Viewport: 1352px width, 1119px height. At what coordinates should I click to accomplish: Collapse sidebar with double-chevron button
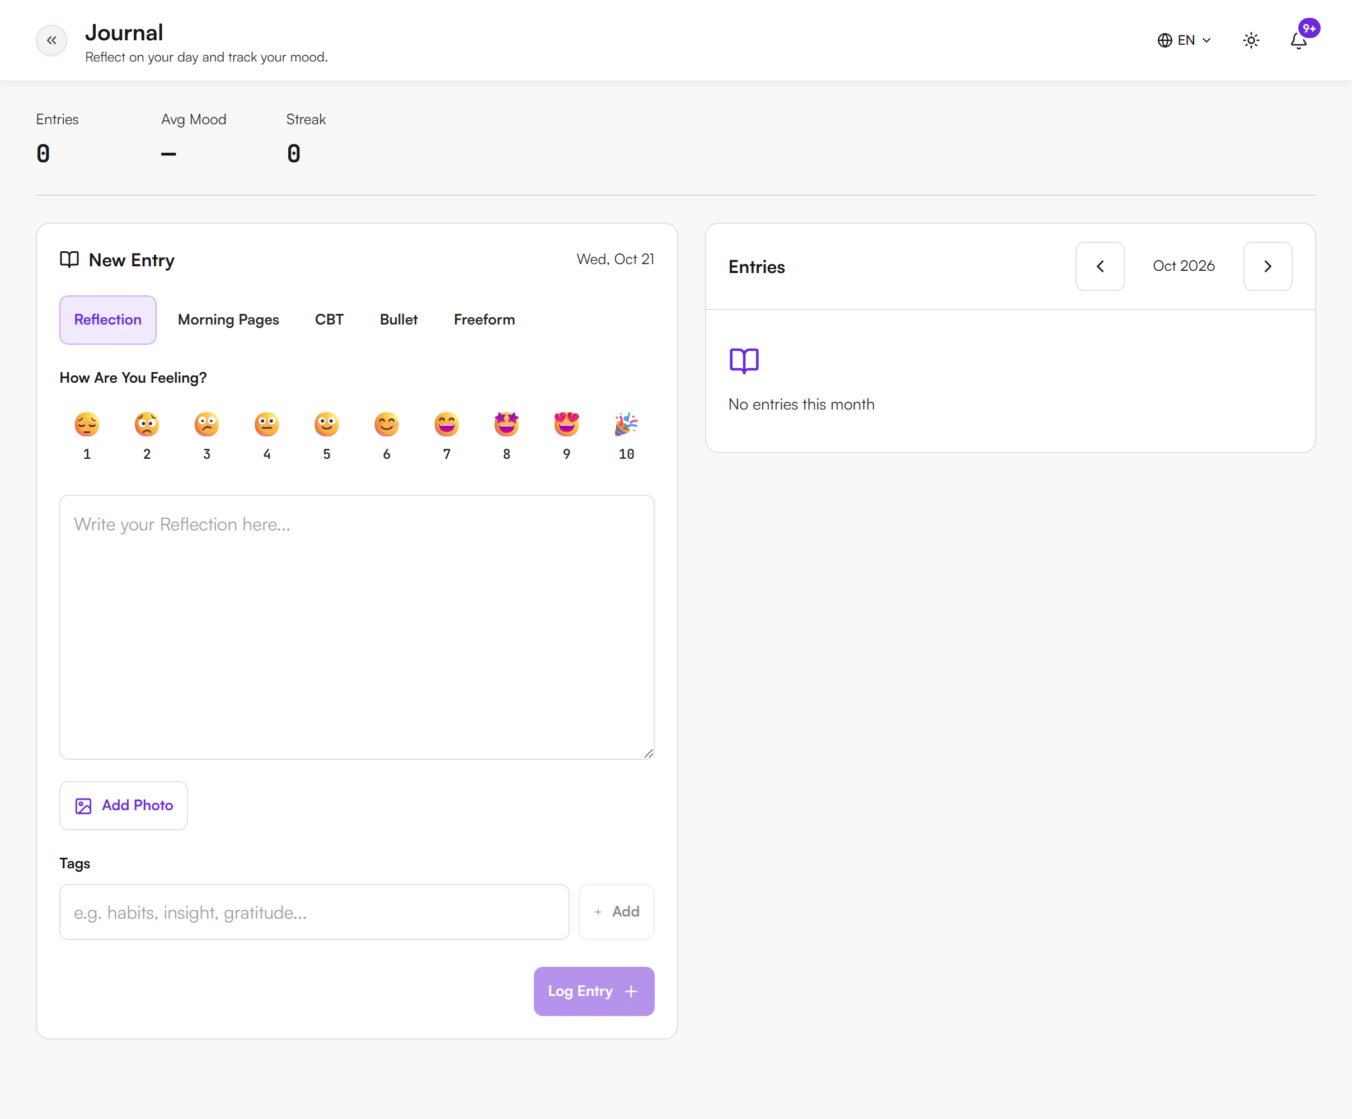(x=51, y=40)
